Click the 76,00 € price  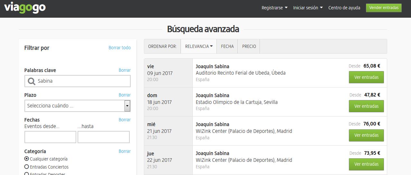tap(372, 124)
